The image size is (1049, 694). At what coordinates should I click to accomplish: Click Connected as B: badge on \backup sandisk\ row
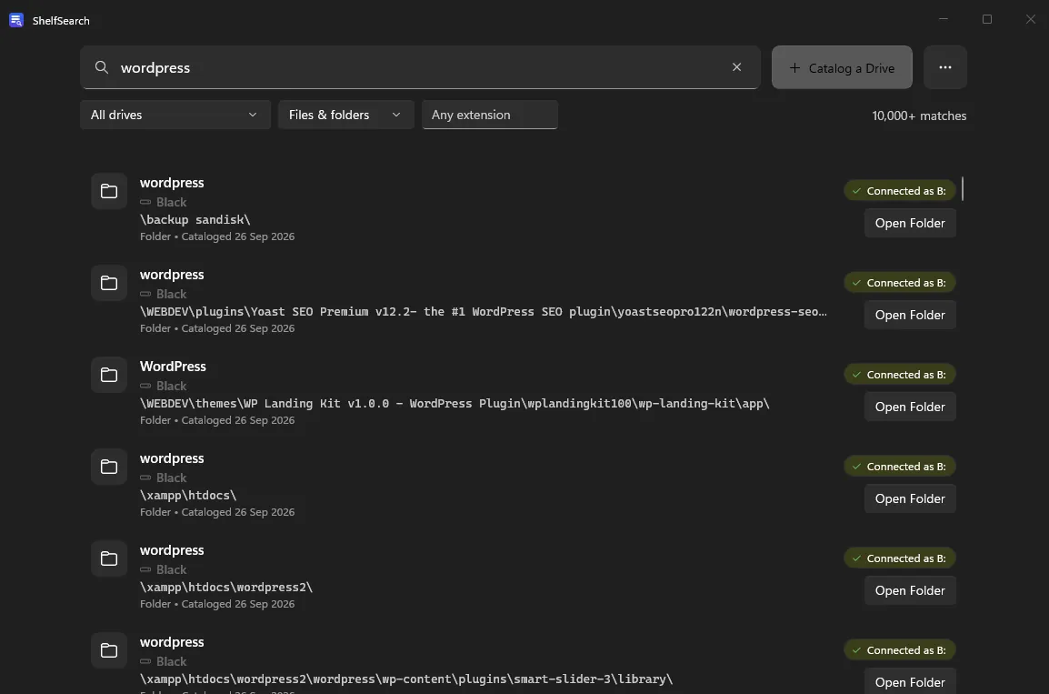pos(900,191)
